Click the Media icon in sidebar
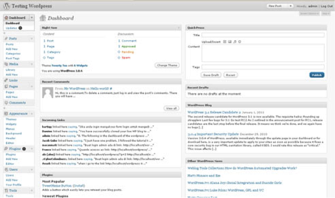 coord(6,64)
